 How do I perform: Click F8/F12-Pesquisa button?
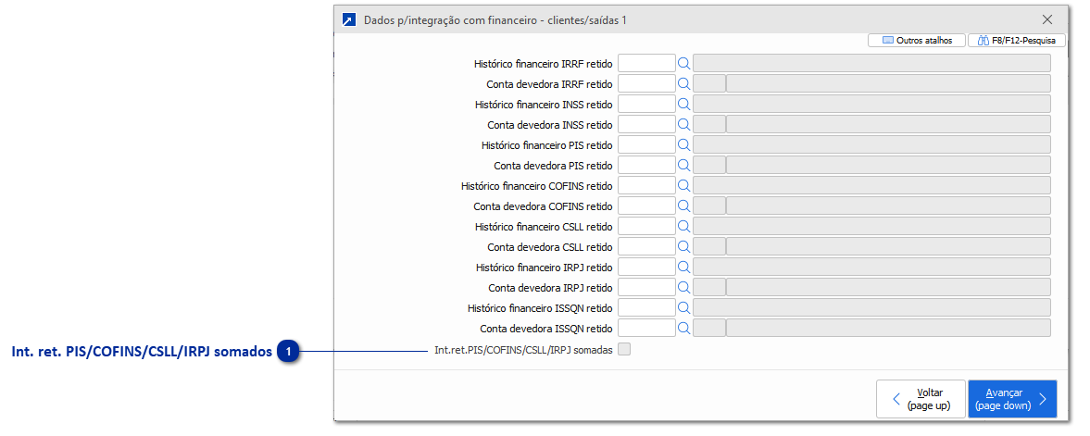point(1016,41)
